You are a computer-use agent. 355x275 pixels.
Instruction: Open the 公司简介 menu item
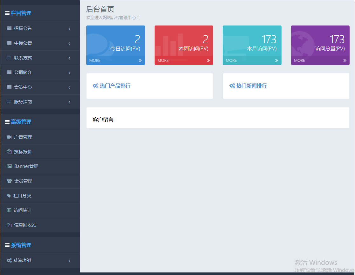pos(23,72)
